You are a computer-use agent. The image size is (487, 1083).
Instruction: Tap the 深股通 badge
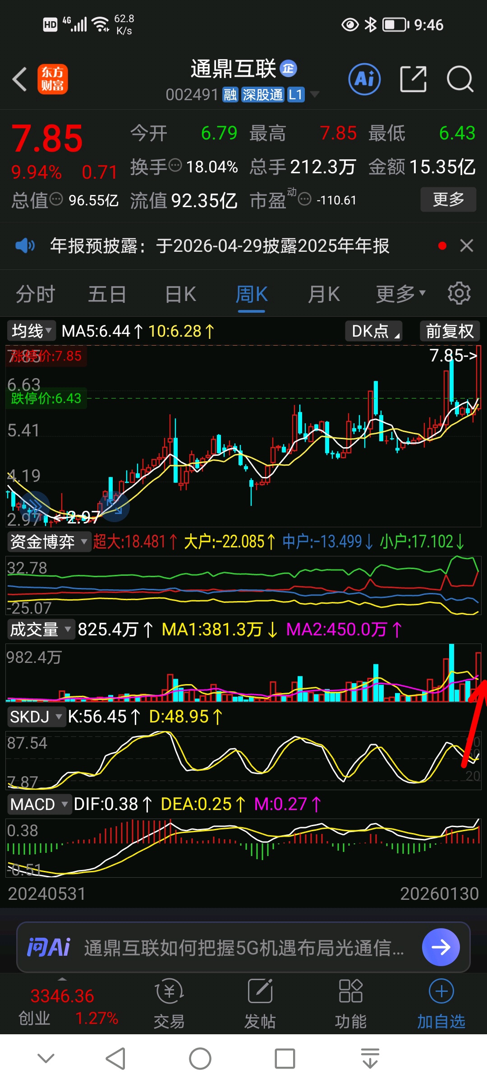262,95
